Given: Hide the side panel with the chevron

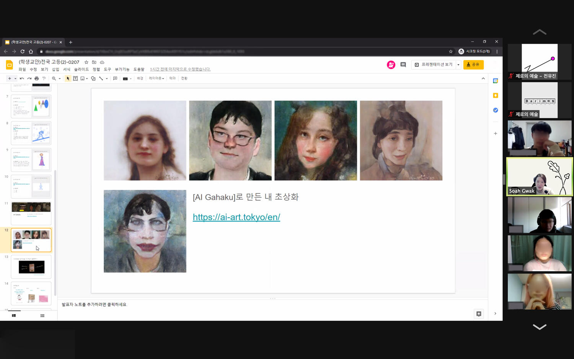Looking at the screenshot, I should click(x=495, y=313).
